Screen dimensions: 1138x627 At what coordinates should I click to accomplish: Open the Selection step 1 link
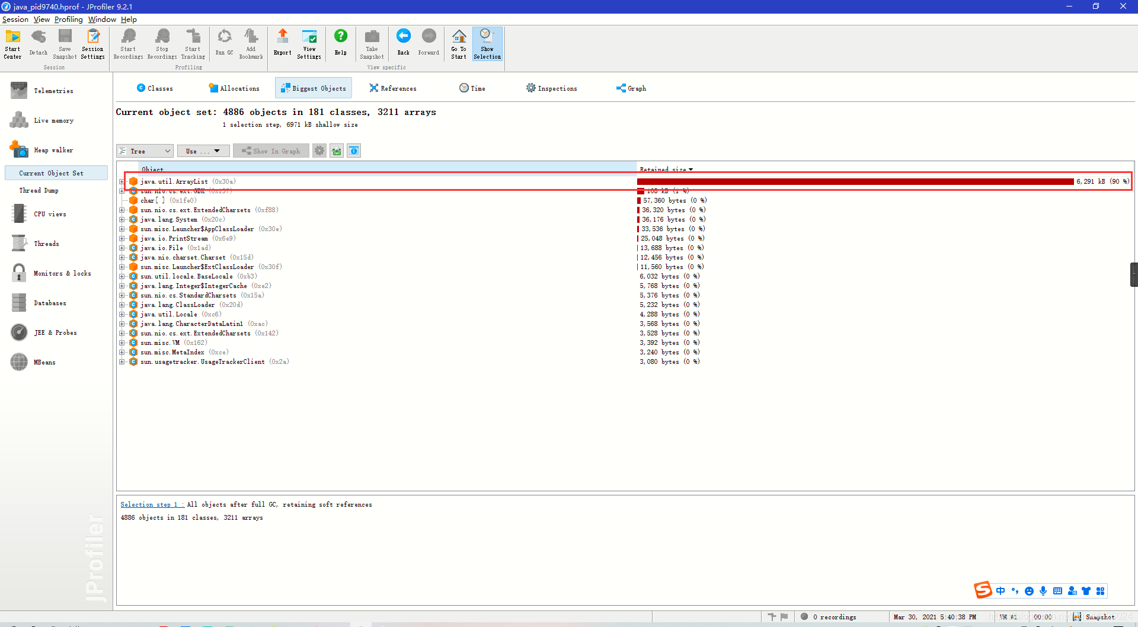tap(152, 505)
